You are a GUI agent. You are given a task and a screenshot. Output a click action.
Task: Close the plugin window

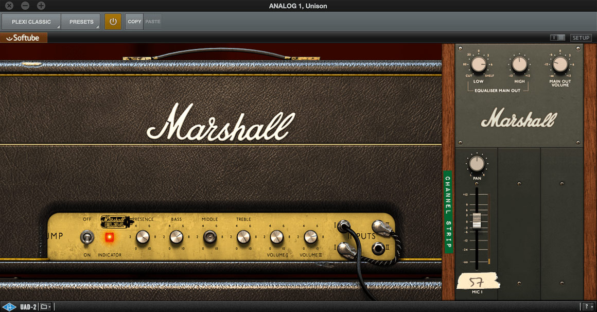click(x=9, y=6)
